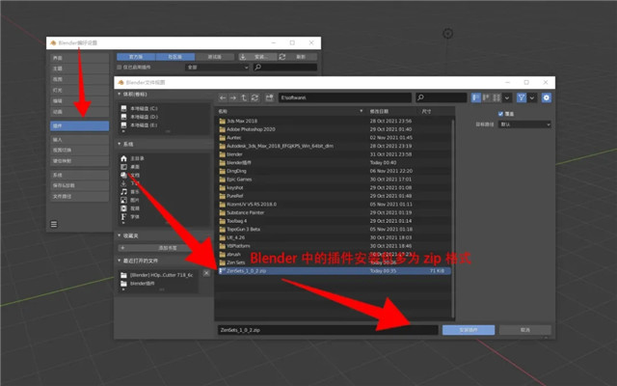Click the 取消 cancel button
The height and width of the screenshot is (386, 617).
[525, 329]
